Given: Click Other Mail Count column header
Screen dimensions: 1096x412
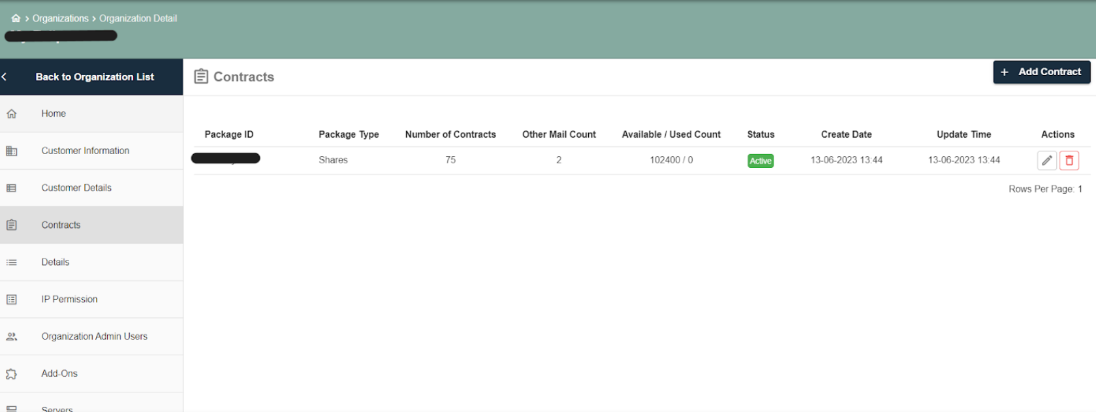Looking at the screenshot, I should (x=559, y=135).
